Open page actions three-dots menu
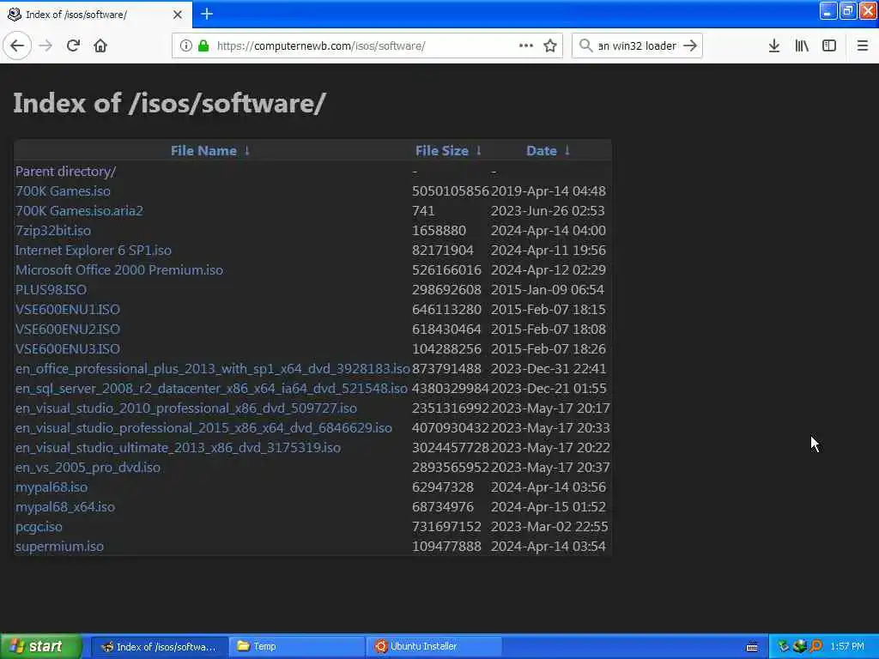Screen dimensions: 879x659 pos(526,45)
